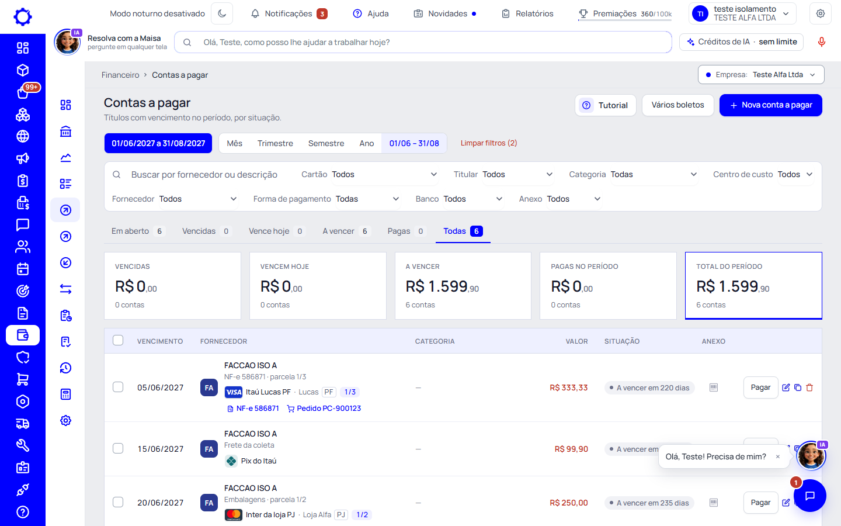Choose the Trimestre period option

(275, 143)
